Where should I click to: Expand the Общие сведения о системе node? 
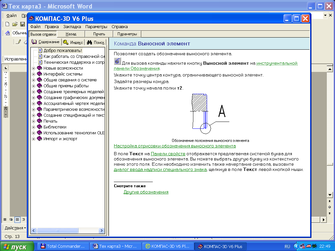[x=34, y=80]
